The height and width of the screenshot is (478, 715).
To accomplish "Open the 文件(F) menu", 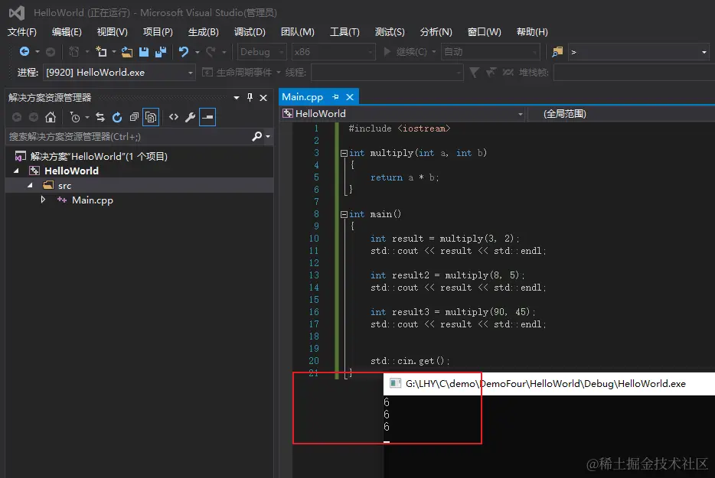I will point(22,32).
